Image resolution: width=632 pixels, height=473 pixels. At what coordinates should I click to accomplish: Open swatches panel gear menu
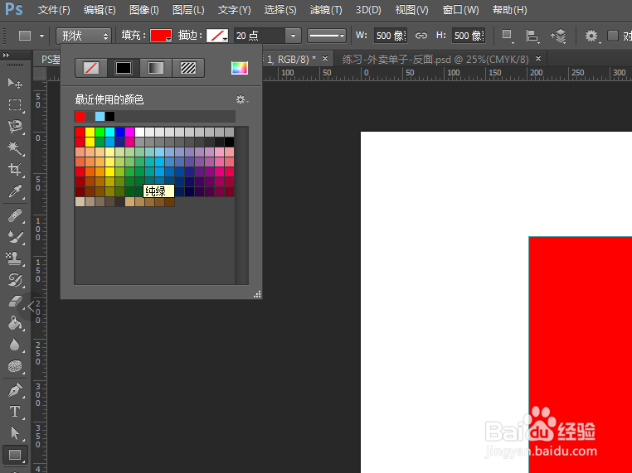click(x=241, y=99)
